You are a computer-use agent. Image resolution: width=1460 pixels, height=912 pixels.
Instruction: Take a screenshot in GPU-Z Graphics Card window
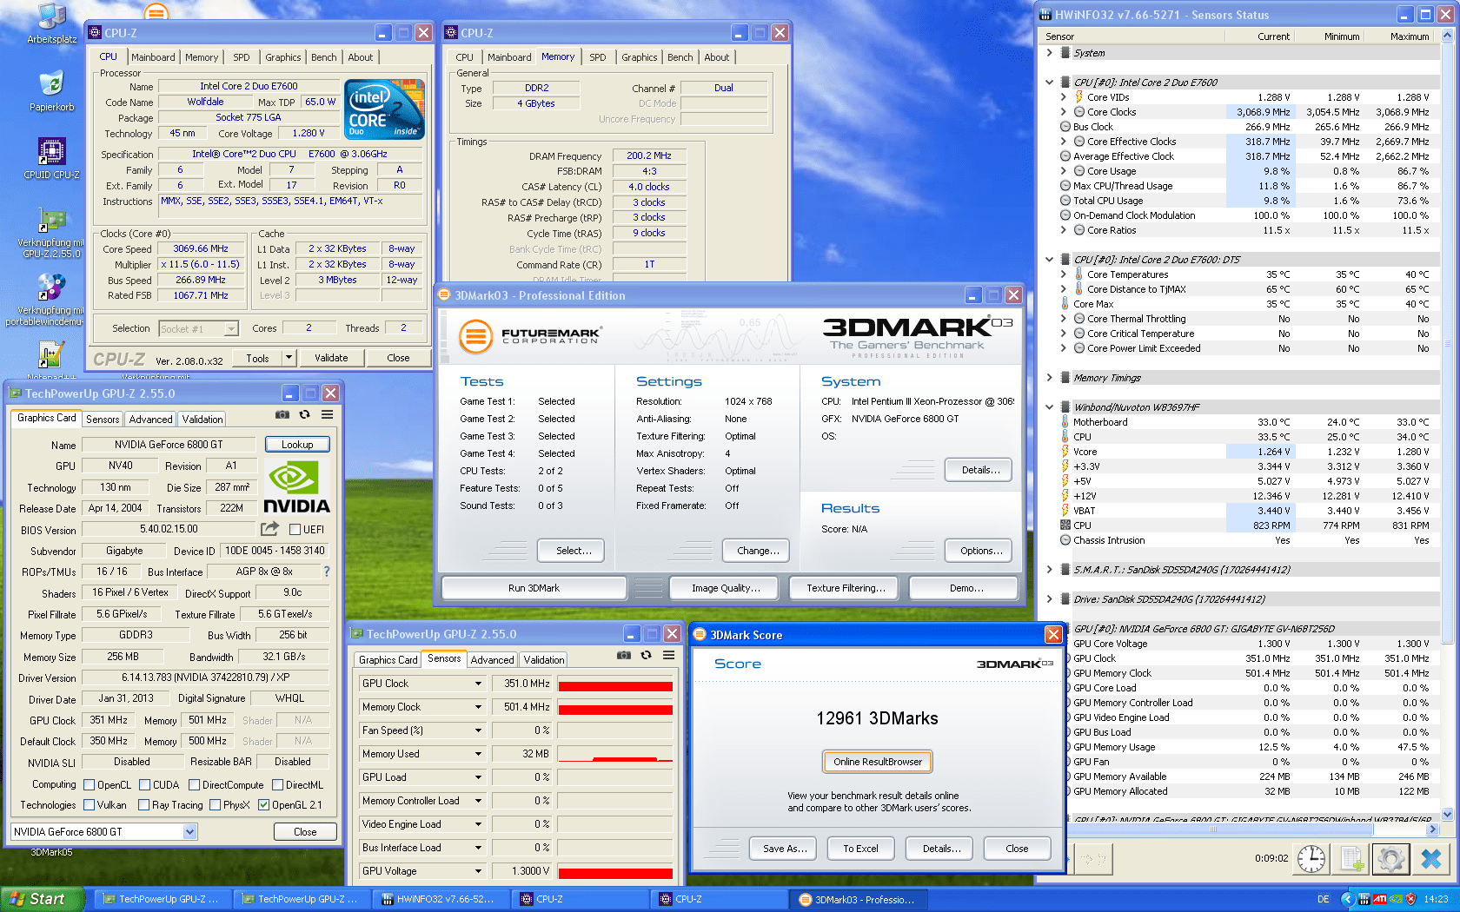[282, 415]
